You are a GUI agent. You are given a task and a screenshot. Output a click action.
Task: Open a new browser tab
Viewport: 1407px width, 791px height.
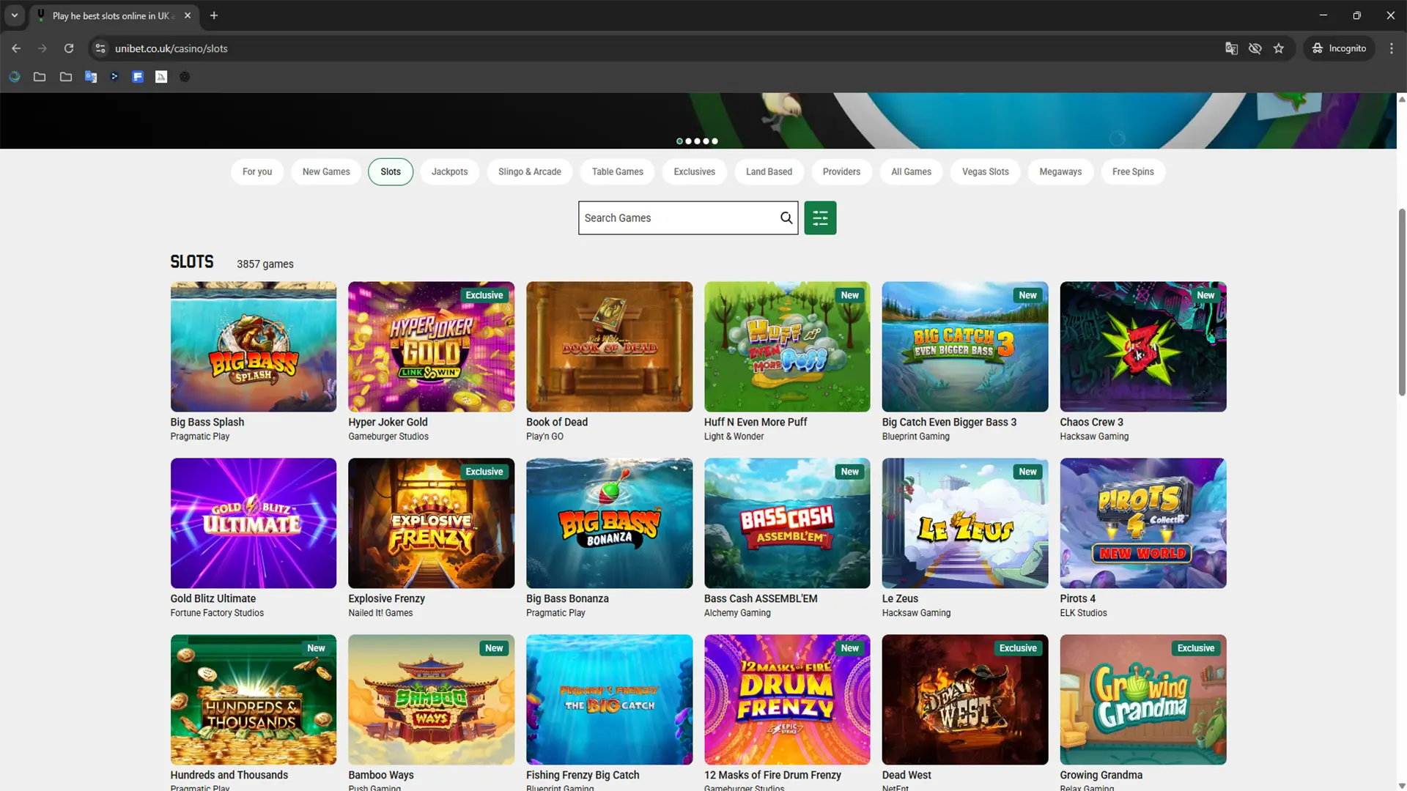[x=214, y=15]
